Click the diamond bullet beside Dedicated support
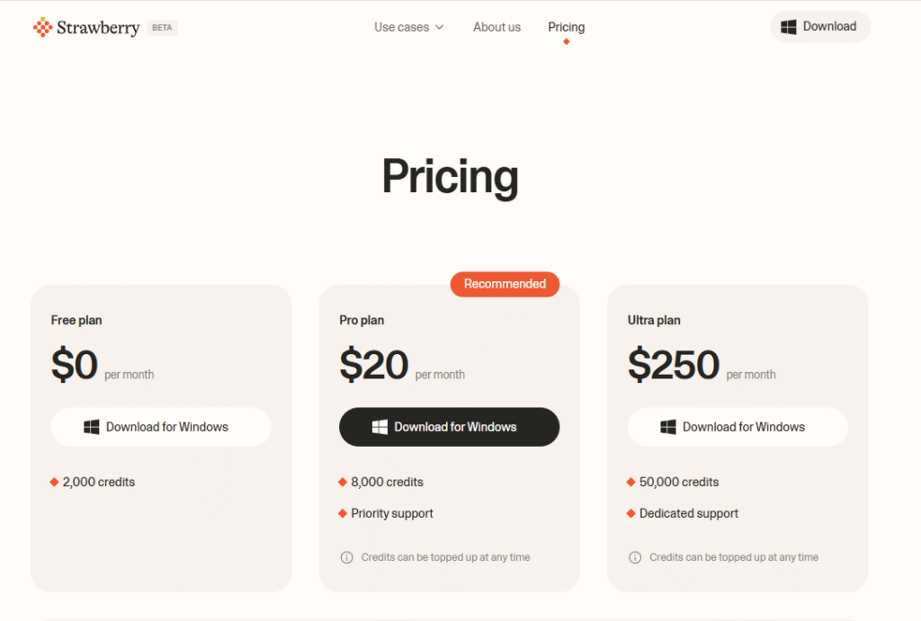Viewport: 921px width, 621px height. tap(630, 513)
